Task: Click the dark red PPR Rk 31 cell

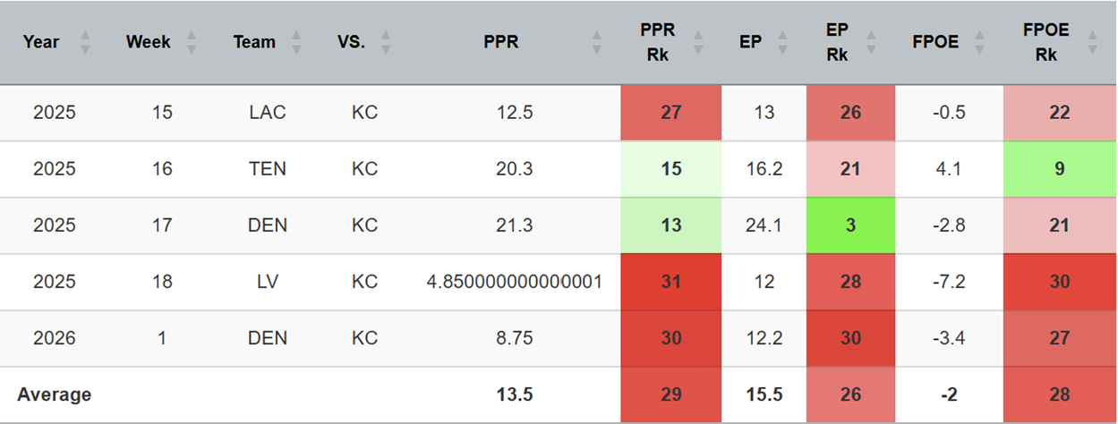Action: 670,282
